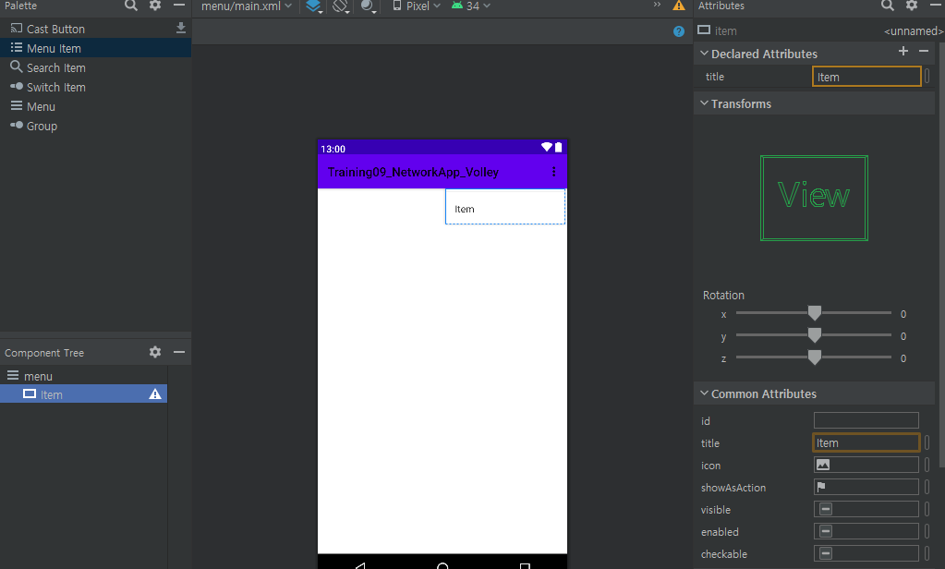Select Cast Button in palette
Image resolution: width=945 pixels, height=569 pixels.
coord(55,29)
